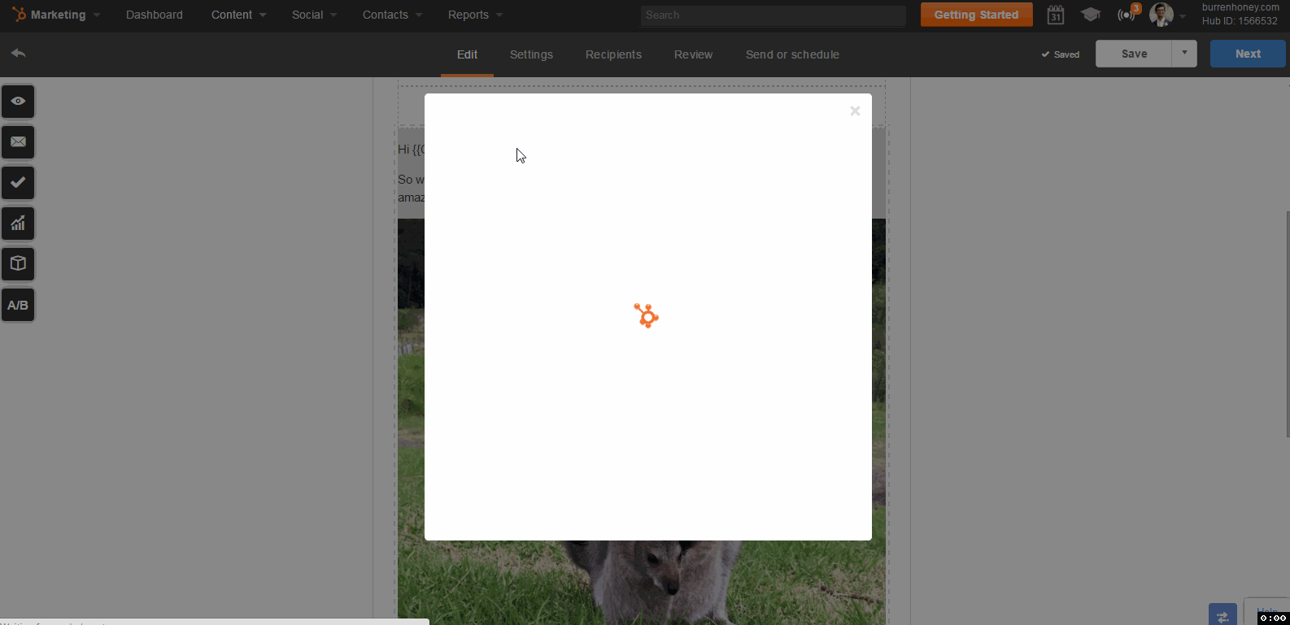The width and height of the screenshot is (1290, 625).
Task: Expand the account dropdown arrow by avatar
Action: coord(1183,15)
